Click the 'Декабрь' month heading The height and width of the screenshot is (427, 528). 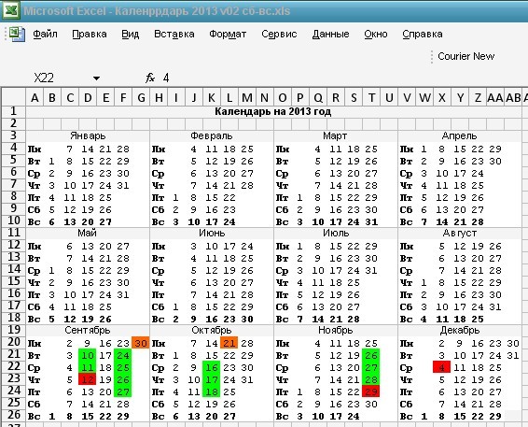[460, 330]
